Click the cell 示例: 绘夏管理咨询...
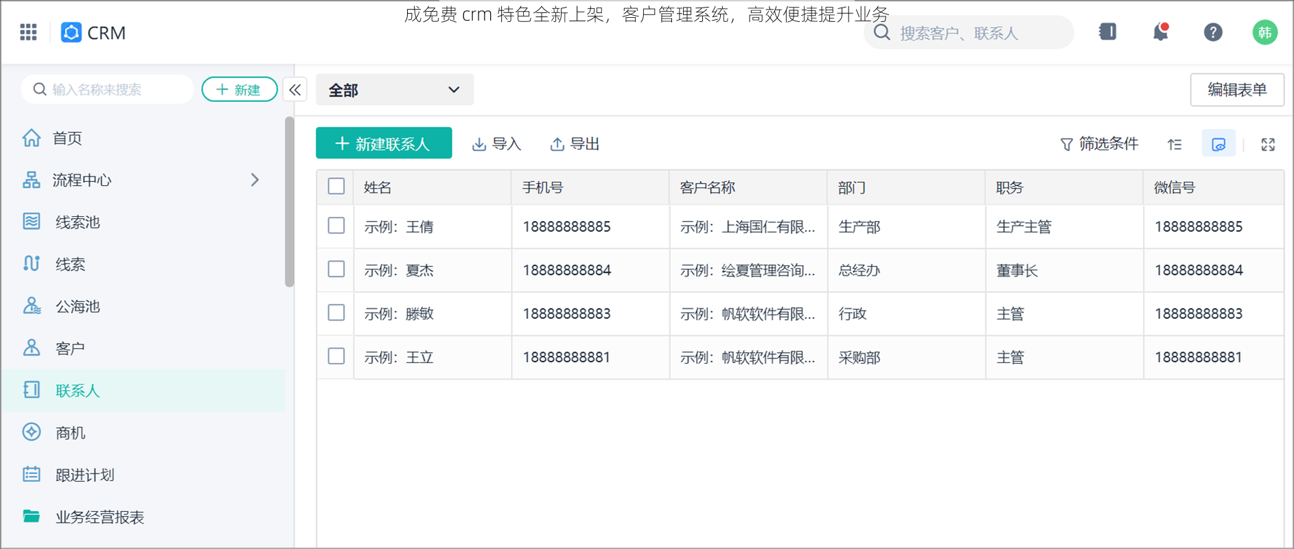 tap(748, 270)
